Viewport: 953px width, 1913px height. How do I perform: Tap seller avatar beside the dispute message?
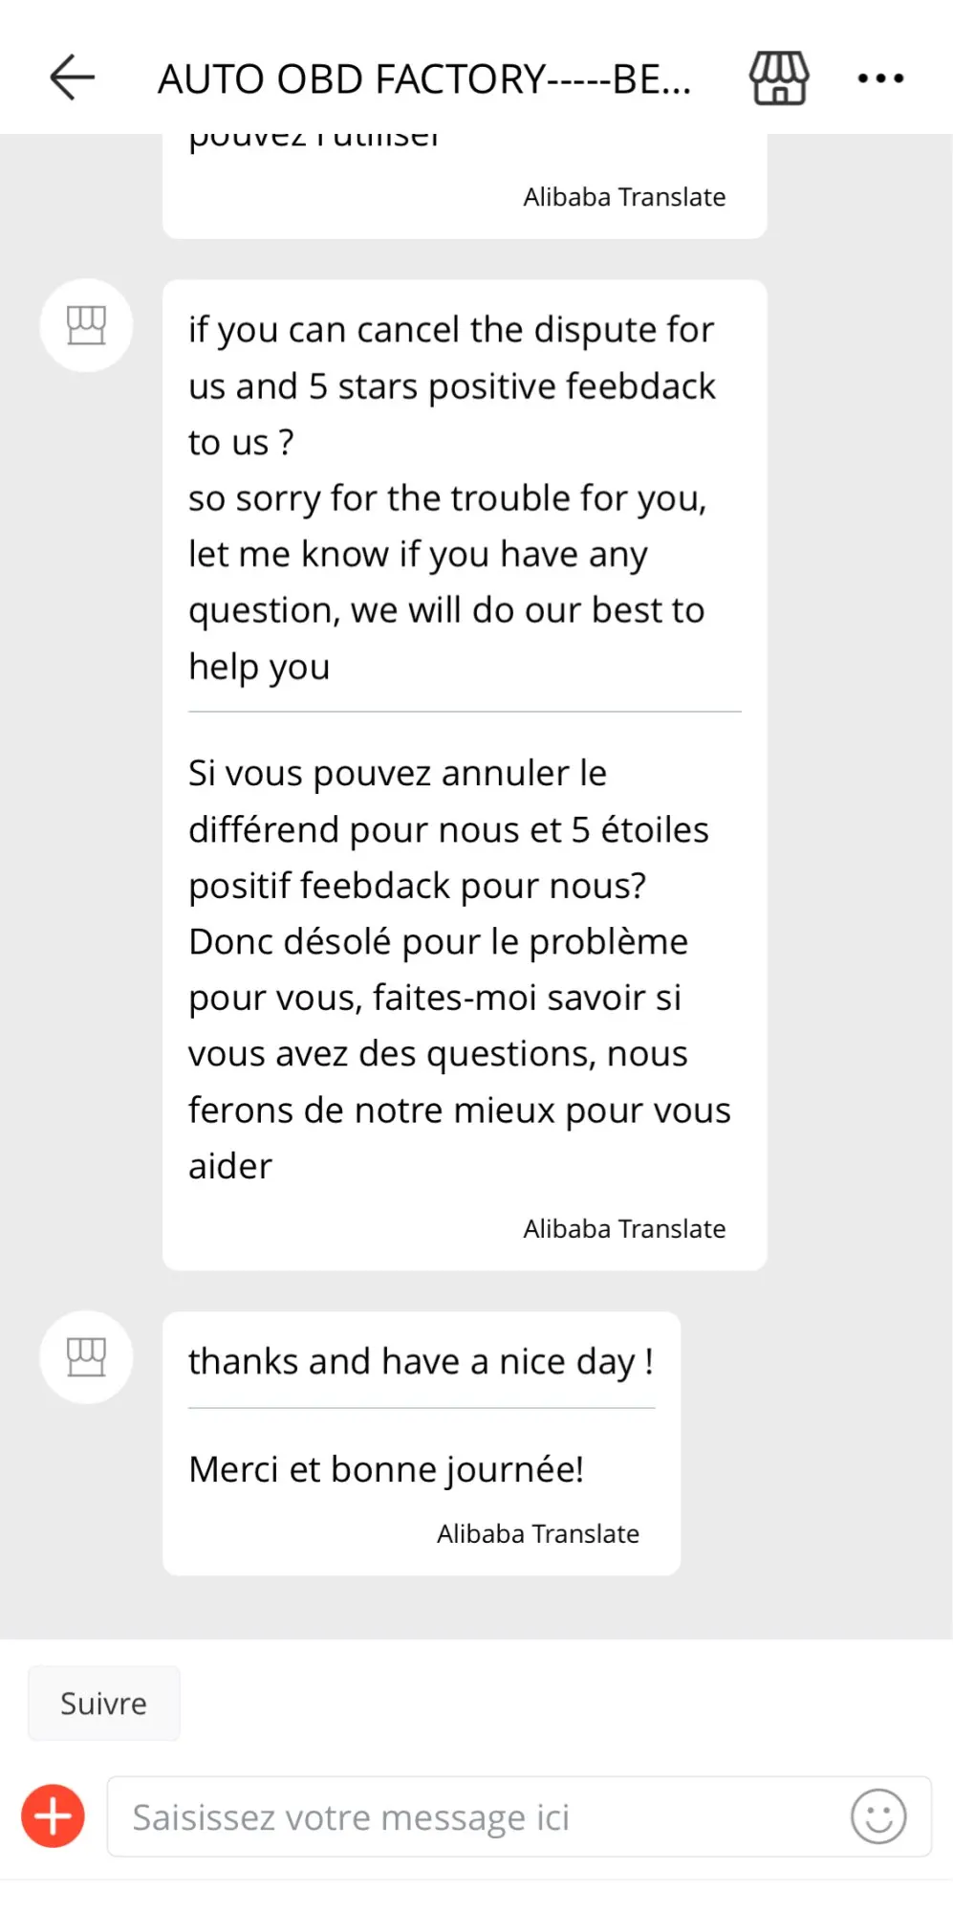(86, 325)
